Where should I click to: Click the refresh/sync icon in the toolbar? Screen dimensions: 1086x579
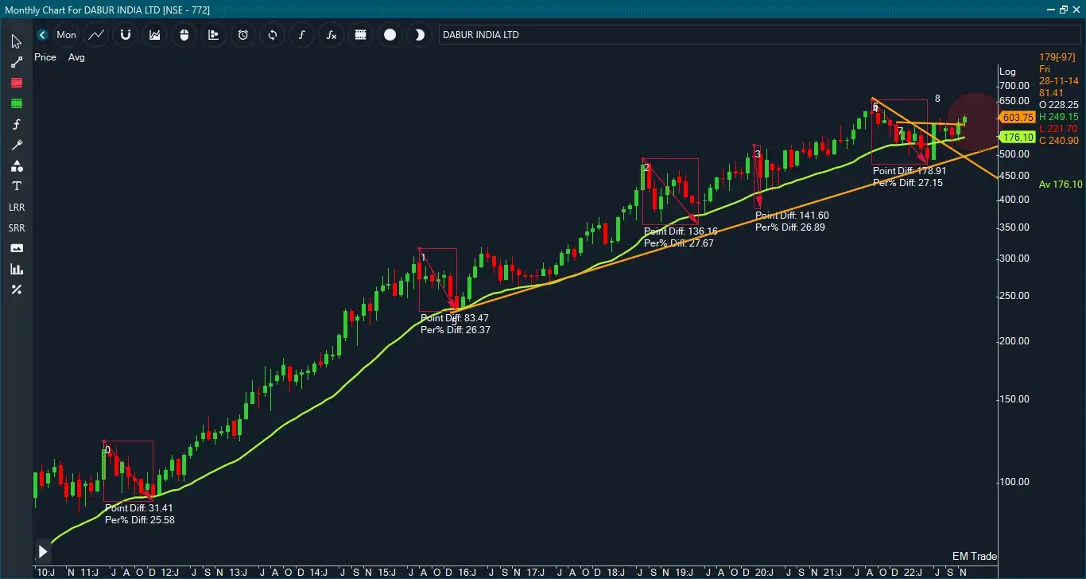coord(272,35)
